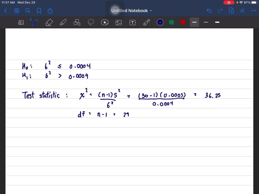The height and width of the screenshot is (194, 259).
Task: Open the Elements sticker tool
Action: [x=105, y=22]
